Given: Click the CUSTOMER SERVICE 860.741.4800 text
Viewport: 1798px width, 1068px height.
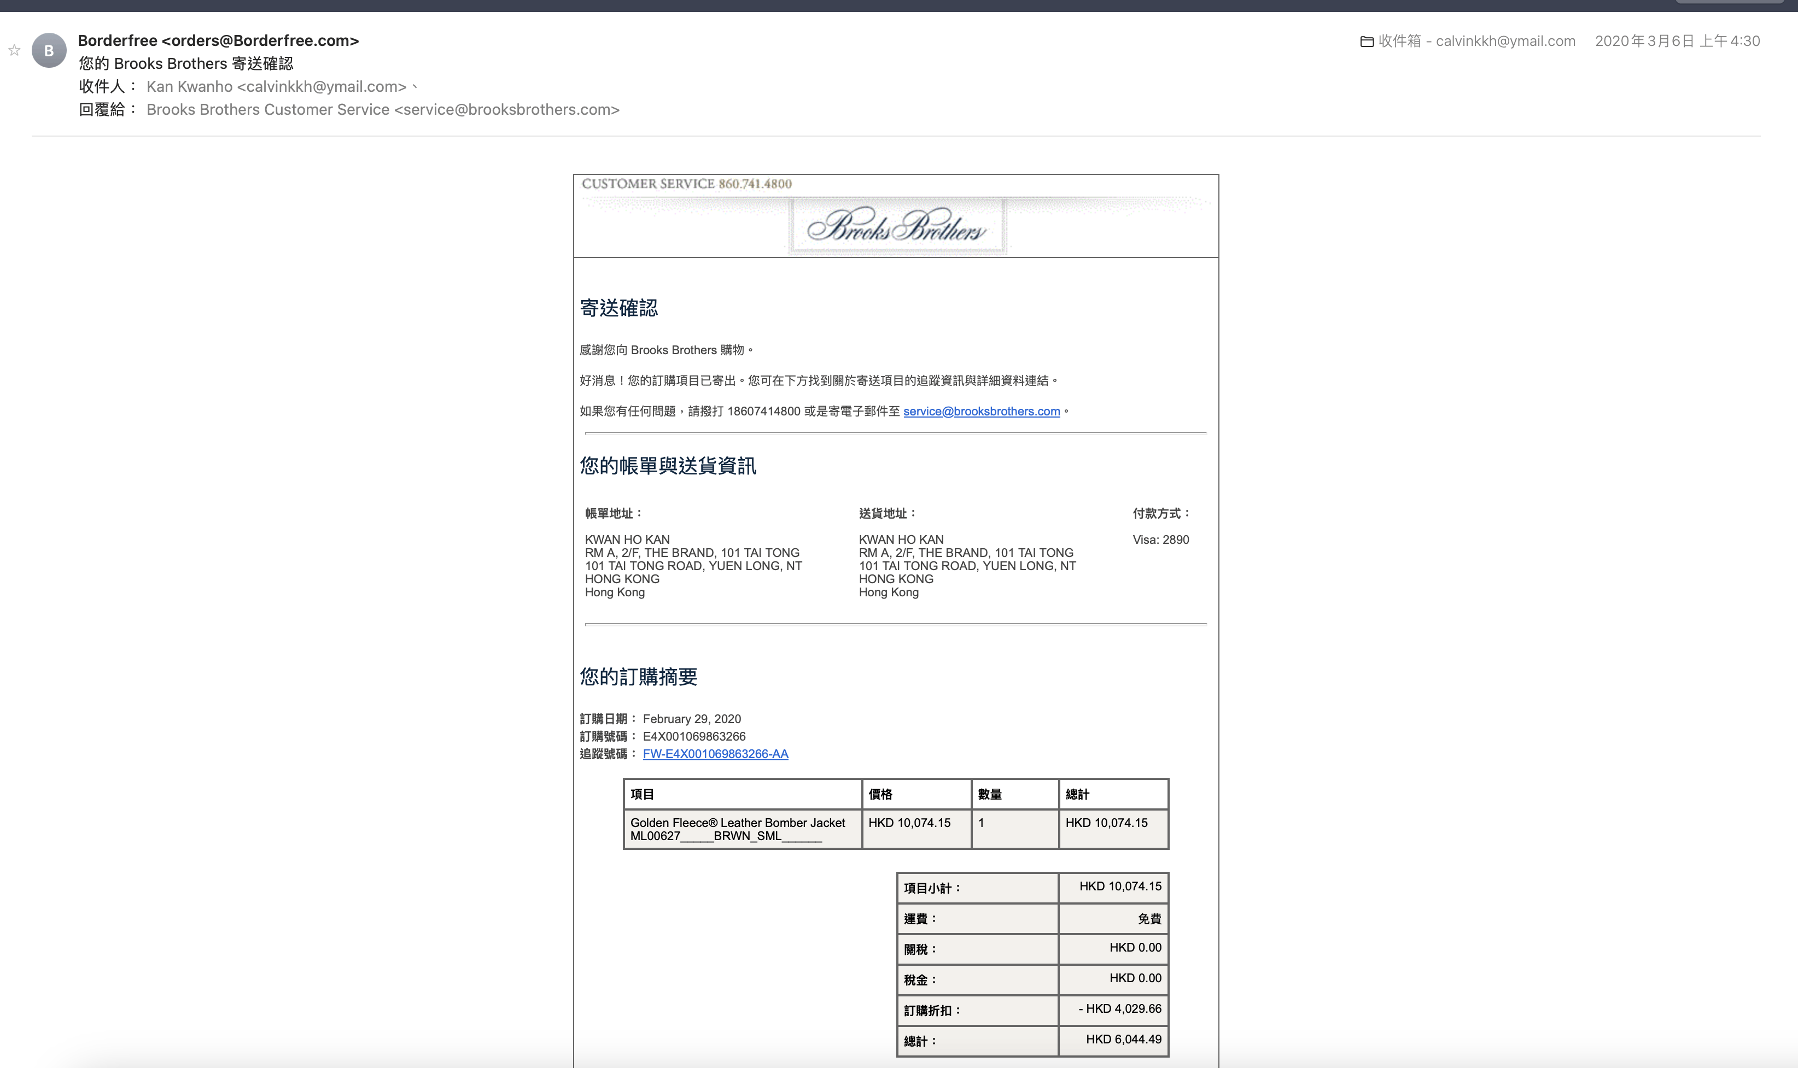Looking at the screenshot, I should coord(686,184).
